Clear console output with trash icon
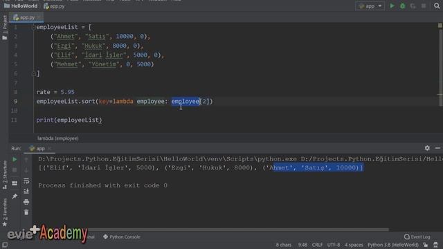 coord(26,212)
